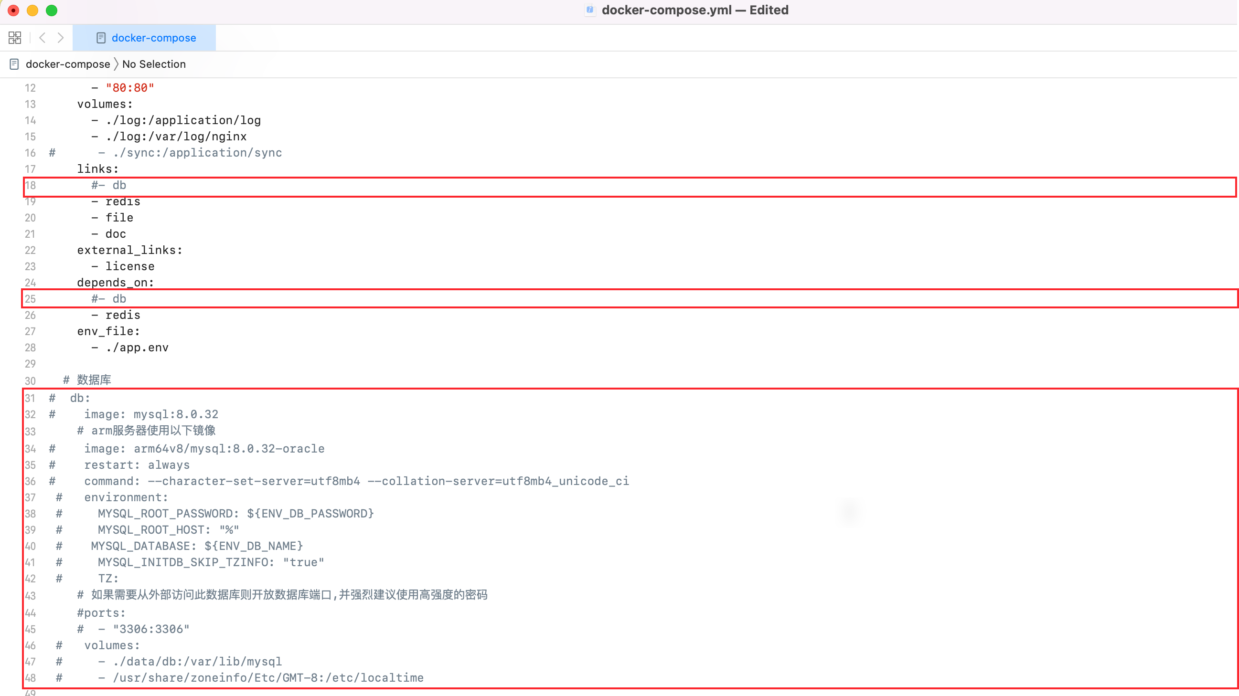
Task: Click file icon in the breadcrumb path bar
Action: click(x=14, y=64)
